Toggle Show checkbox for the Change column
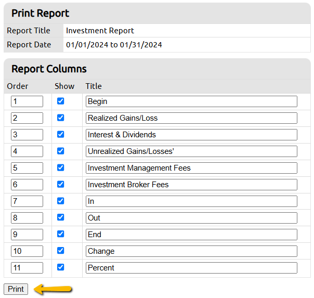 pyautogui.click(x=60, y=251)
